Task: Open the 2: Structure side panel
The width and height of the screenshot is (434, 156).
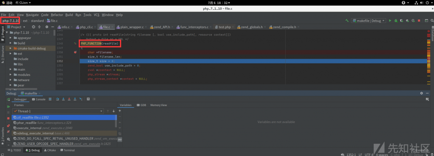Action: pos(3,55)
